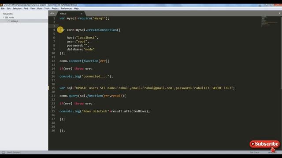Viewport: 282px width, 158px height.
Task: Click the 'Rows deleted:' string on line 25
Action: pyautogui.click(x=96, y=111)
